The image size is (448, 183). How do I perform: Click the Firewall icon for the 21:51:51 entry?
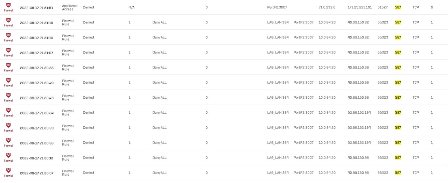8,5
